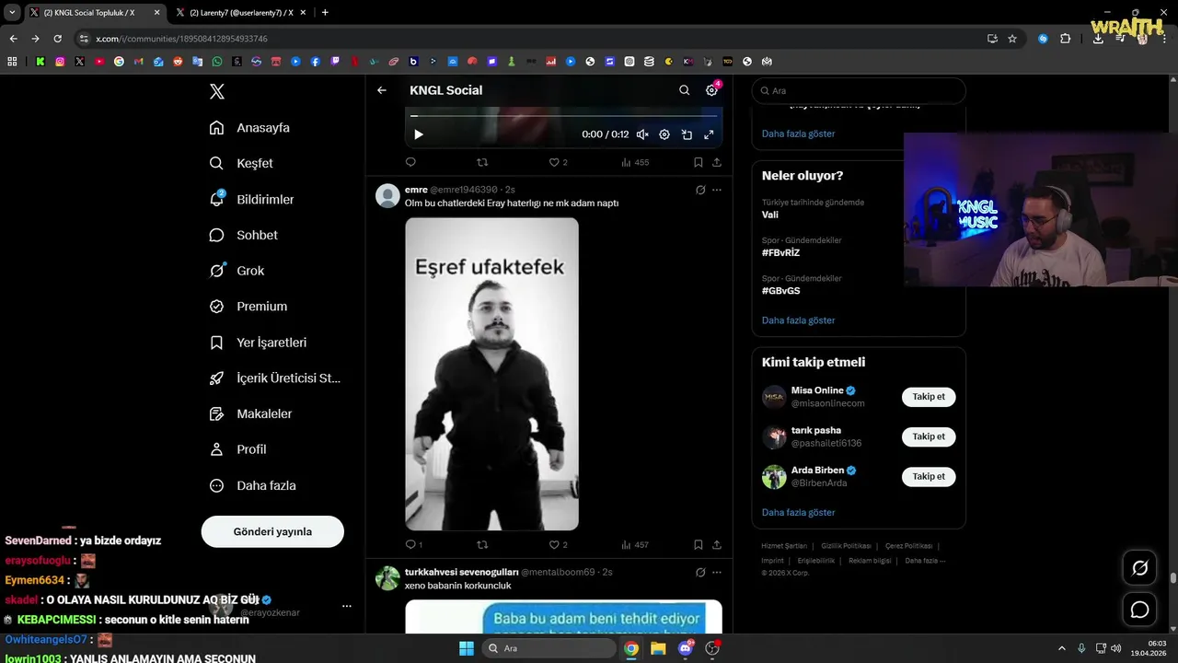
Task: Open Premium page
Action: [248, 307]
